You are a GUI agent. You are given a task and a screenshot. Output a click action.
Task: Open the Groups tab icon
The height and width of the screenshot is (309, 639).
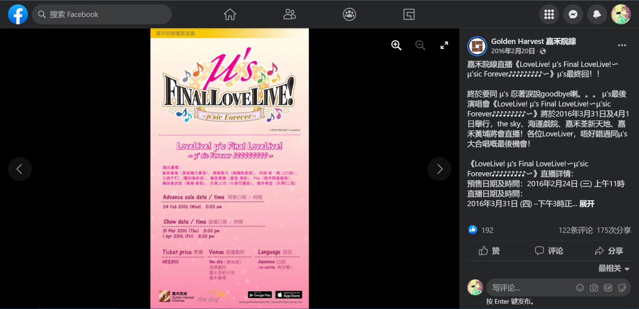349,14
